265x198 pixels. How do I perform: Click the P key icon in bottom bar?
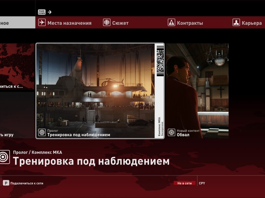point(6,183)
